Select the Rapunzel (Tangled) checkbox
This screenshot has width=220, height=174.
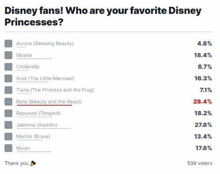click(8, 113)
